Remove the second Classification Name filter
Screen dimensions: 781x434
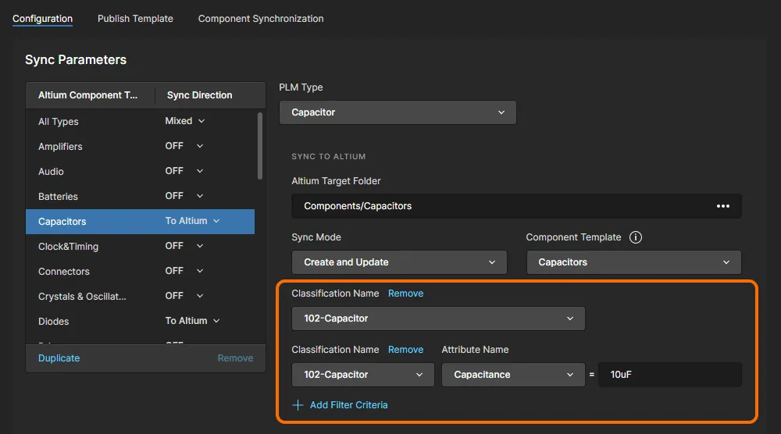point(405,350)
